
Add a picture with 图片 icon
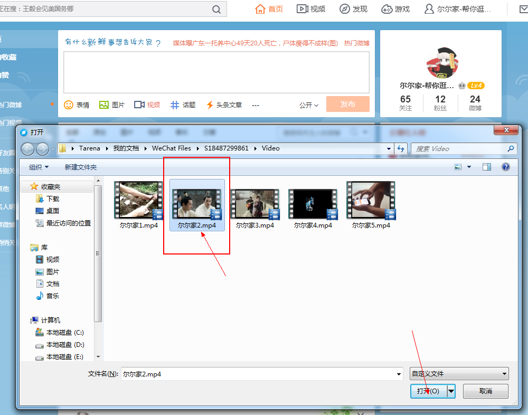coord(112,105)
